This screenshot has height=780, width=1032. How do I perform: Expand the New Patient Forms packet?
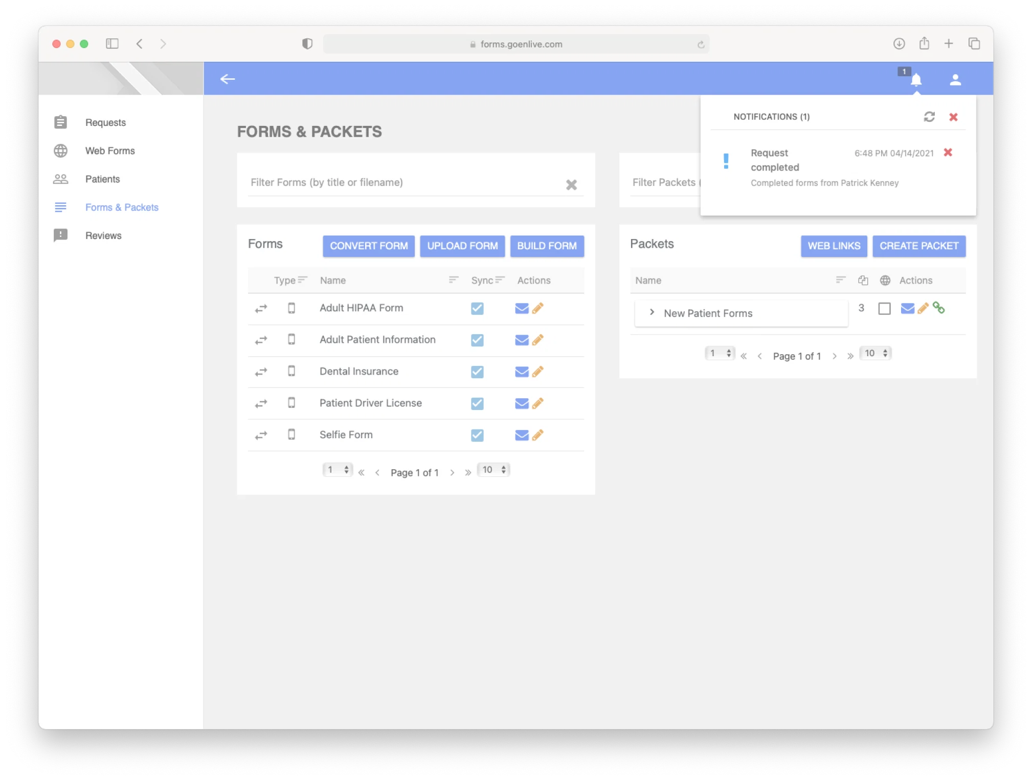(x=652, y=312)
